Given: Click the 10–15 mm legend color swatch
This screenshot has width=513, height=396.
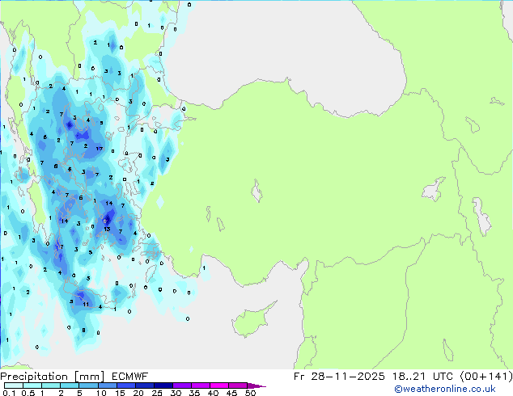Looking at the screenshot, I should (107, 385).
